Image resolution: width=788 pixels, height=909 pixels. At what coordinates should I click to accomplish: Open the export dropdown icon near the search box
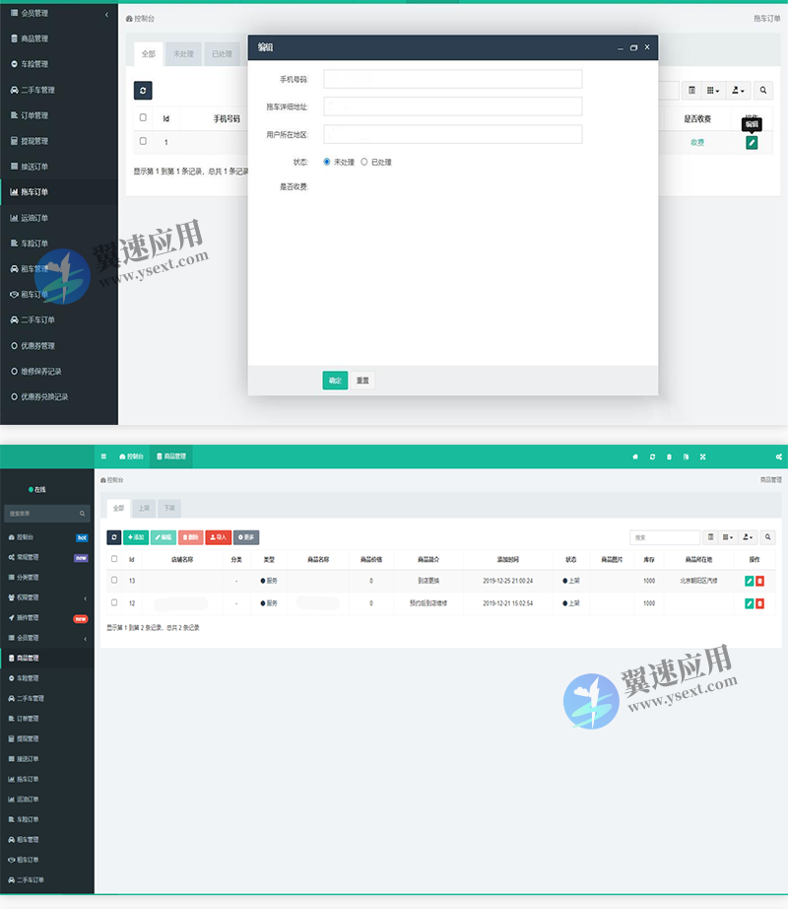746,536
